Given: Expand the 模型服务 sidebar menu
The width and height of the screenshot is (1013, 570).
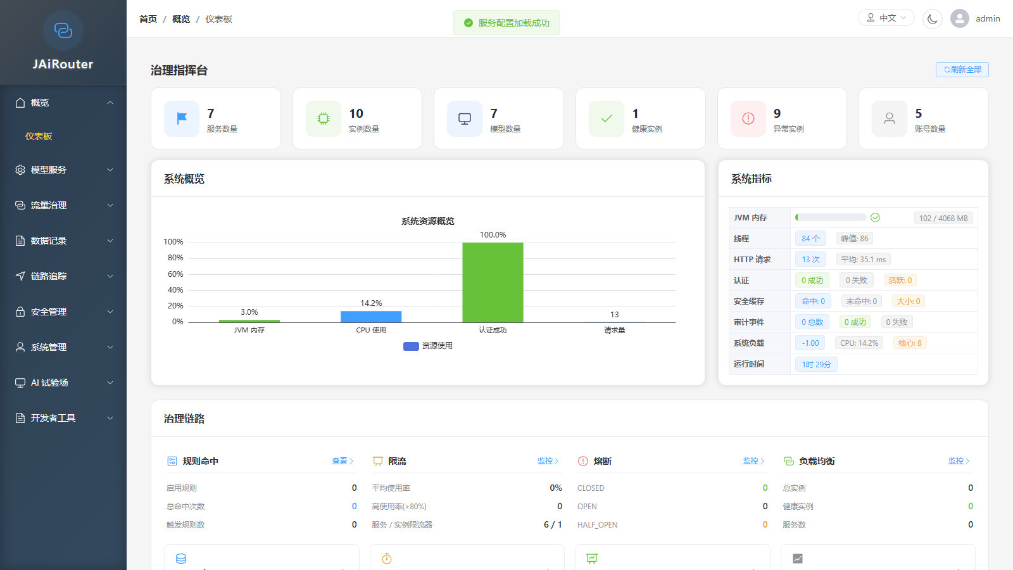Looking at the screenshot, I should (x=63, y=170).
